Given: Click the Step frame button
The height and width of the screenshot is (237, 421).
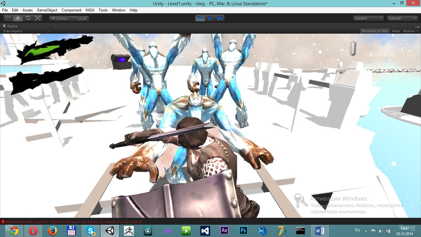Looking at the screenshot, I should point(220,18).
